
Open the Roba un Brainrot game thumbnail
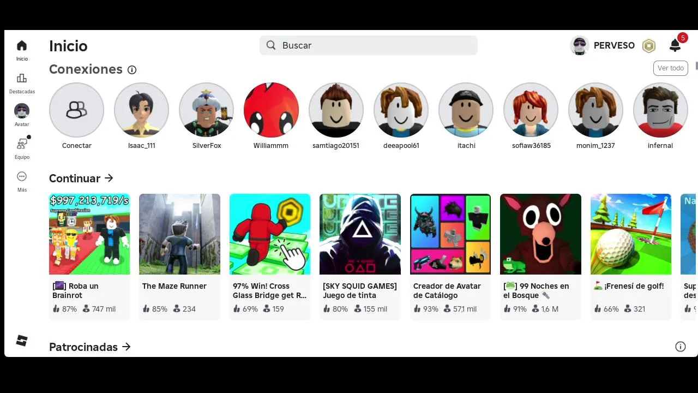[x=89, y=234]
